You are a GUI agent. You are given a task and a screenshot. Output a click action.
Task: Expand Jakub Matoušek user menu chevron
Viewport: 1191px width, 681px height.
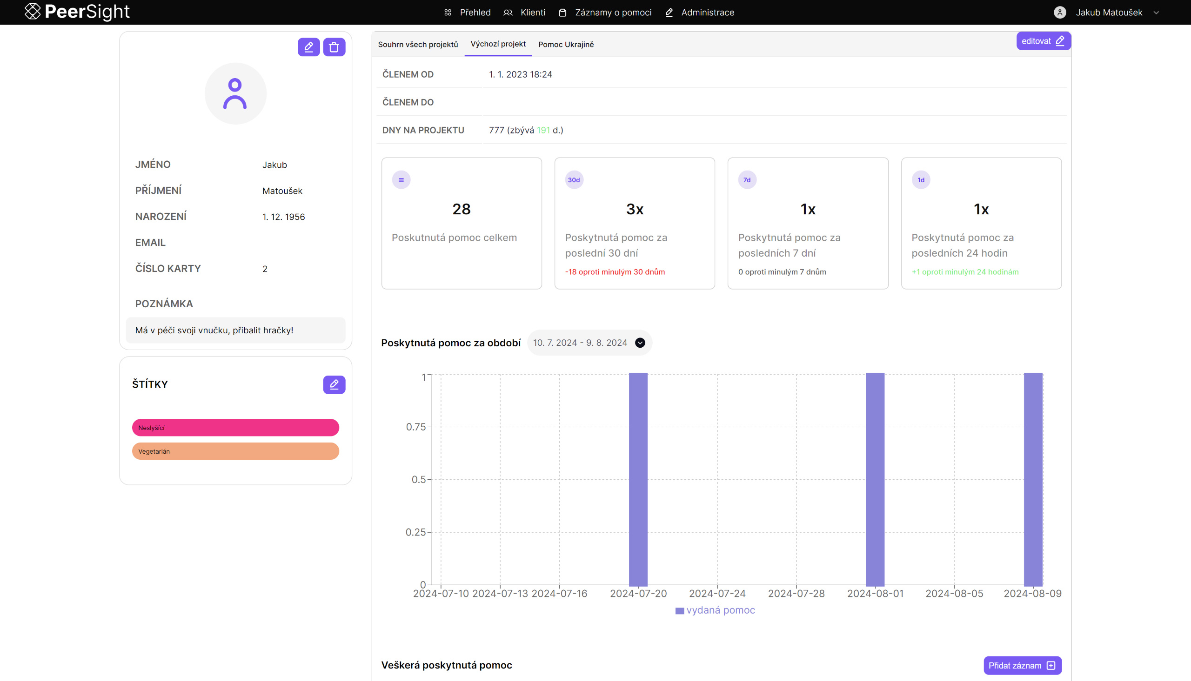click(1156, 13)
